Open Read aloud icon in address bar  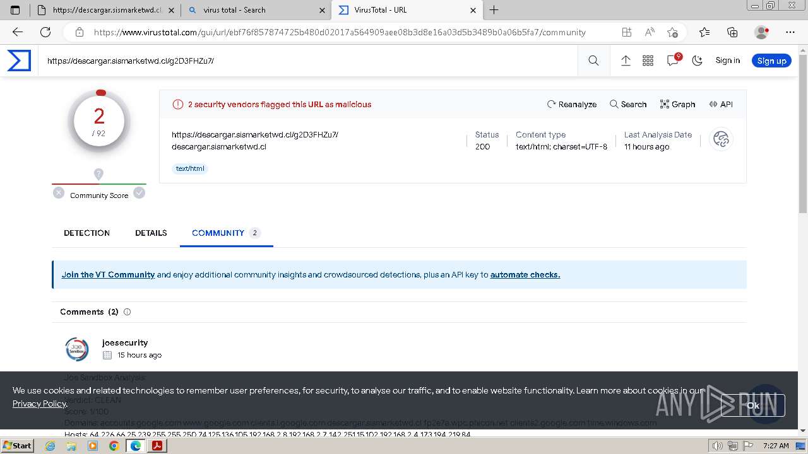point(650,32)
